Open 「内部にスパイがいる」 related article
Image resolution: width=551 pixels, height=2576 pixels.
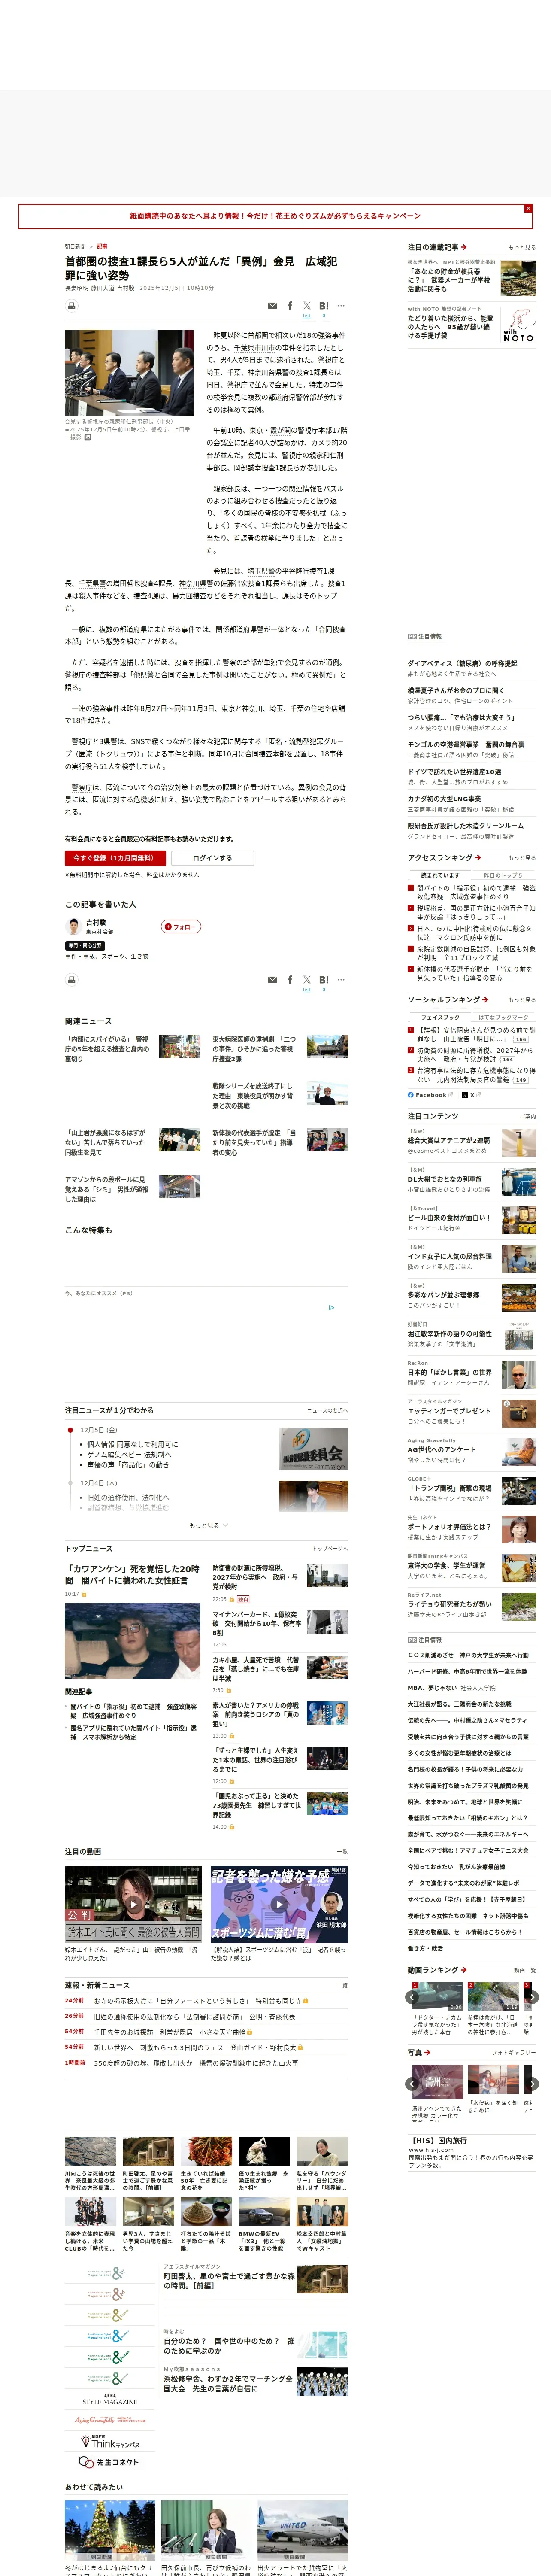coord(107,1049)
